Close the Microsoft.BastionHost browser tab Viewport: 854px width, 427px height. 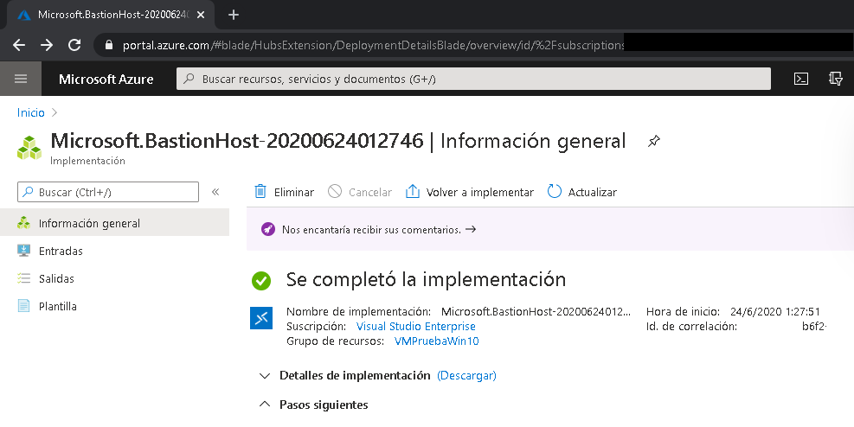pos(201,15)
